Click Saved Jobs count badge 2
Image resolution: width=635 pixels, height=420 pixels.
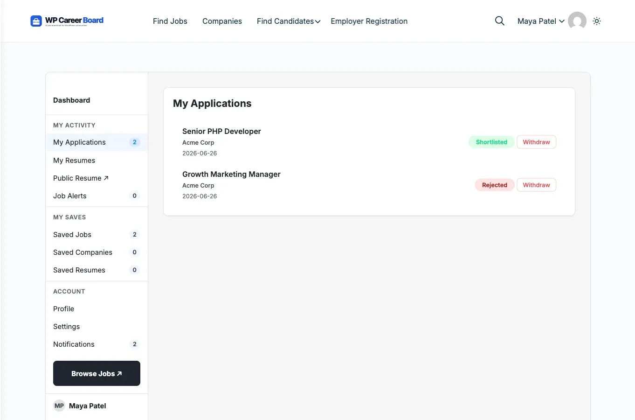135,235
